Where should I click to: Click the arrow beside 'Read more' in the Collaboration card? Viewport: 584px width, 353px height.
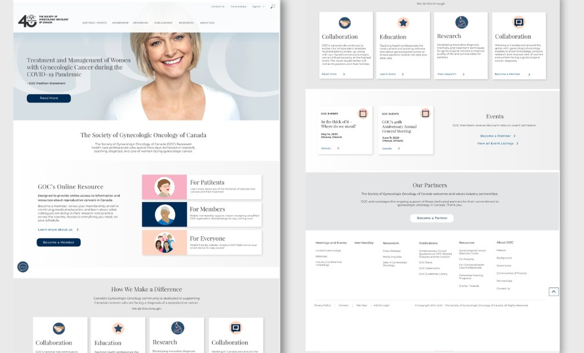tap(344, 74)
